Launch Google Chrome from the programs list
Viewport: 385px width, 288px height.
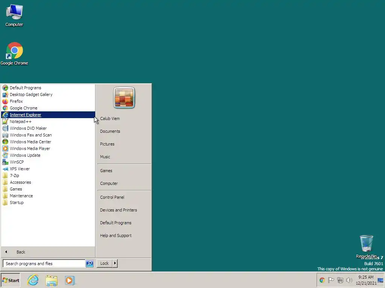[48, 108]
